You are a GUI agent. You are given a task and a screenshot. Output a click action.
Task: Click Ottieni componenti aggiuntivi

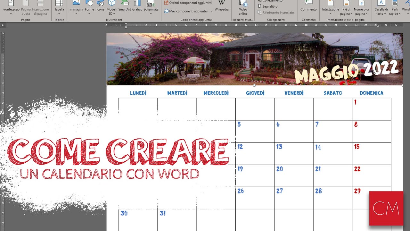188,3
